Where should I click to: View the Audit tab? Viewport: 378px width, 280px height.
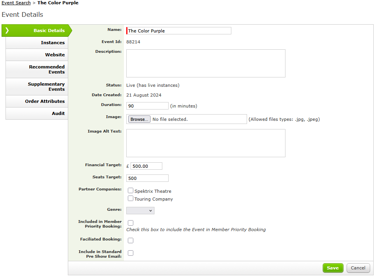[37, 113]
